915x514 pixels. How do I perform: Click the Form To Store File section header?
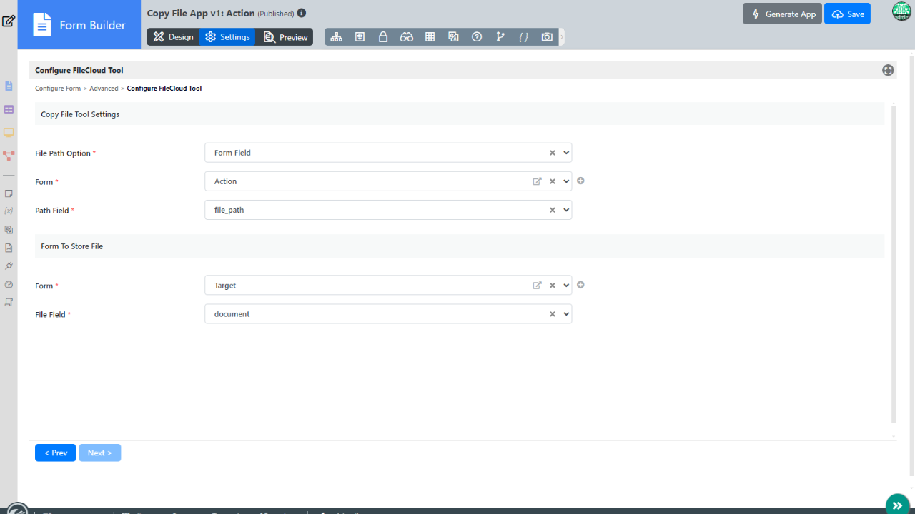coord(460,246)
